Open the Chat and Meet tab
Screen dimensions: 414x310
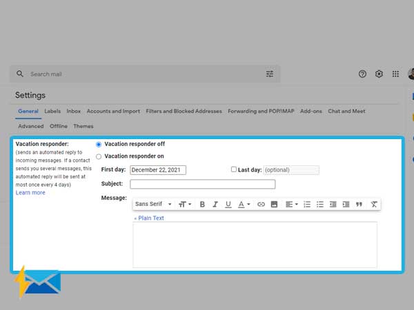346,111
